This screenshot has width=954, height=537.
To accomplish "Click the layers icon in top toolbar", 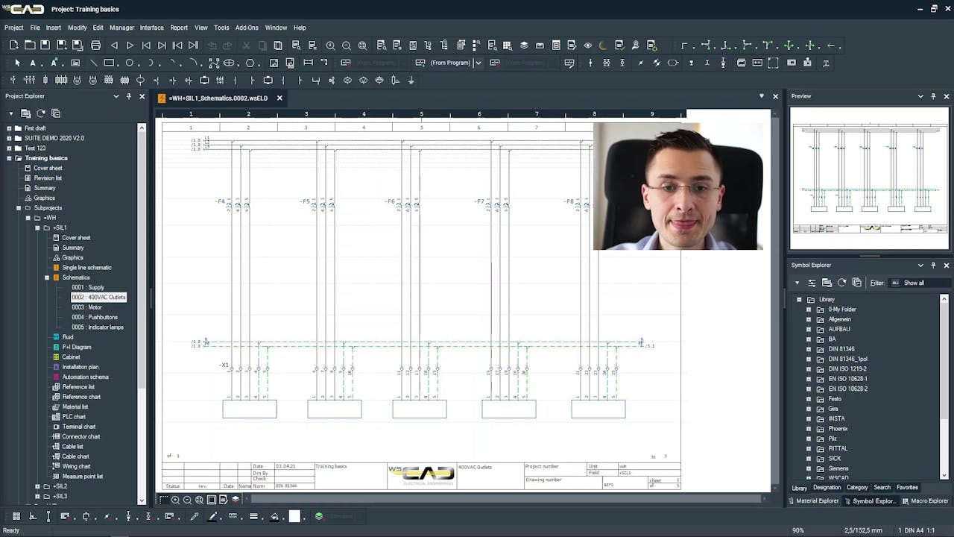I will click(524, 45).
